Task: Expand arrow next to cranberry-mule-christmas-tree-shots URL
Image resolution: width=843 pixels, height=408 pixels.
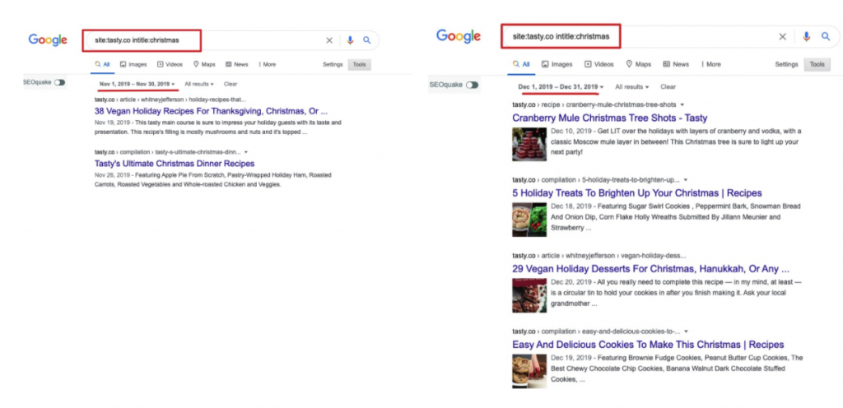Action: tap(682, 104)
